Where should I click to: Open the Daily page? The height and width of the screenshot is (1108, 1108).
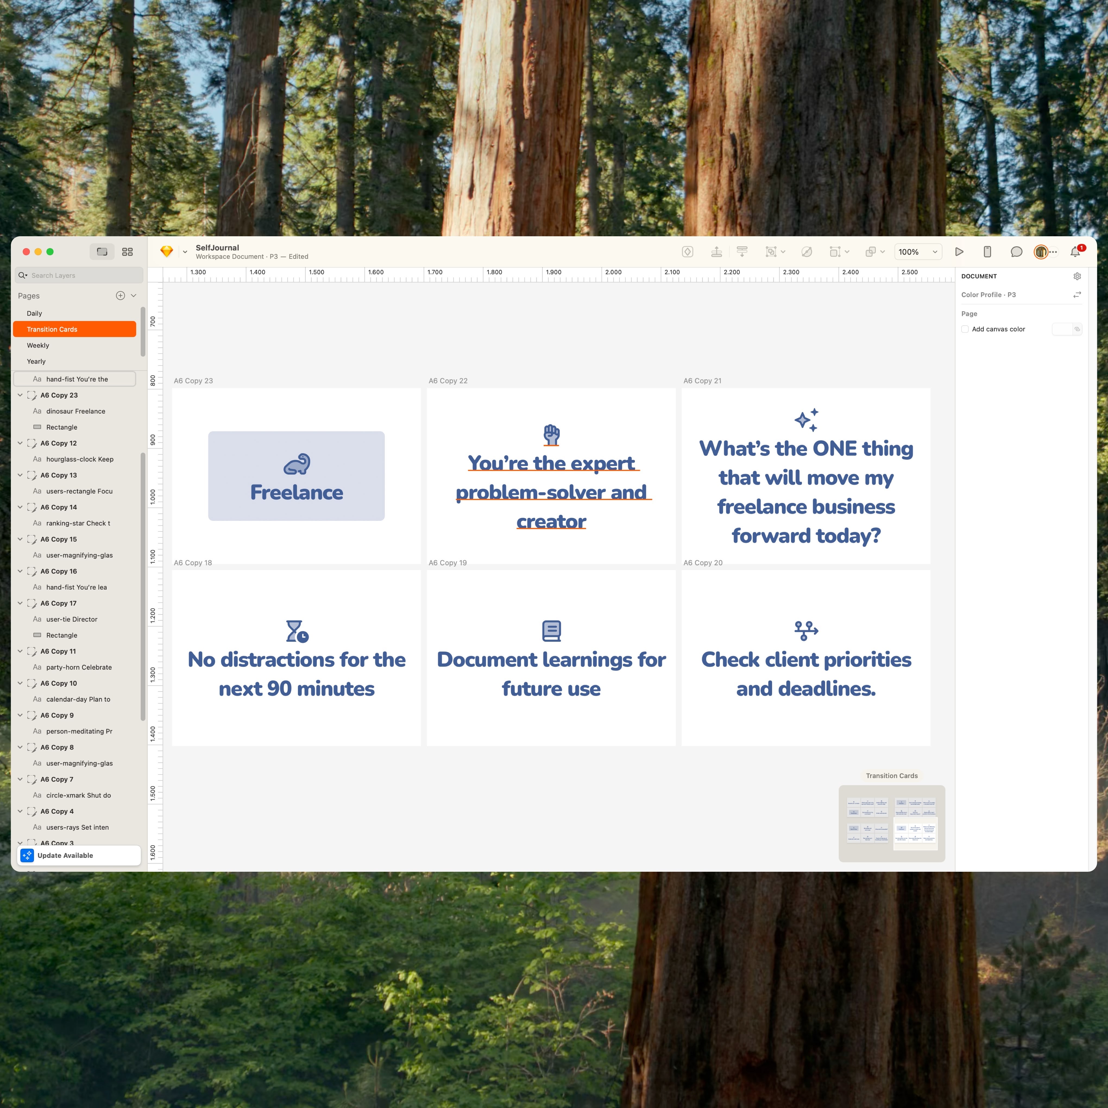(x=75, y=313)
